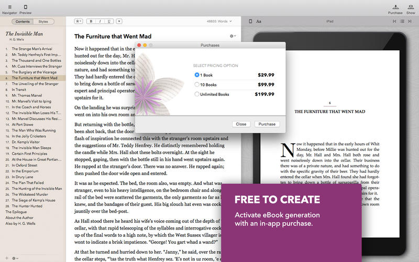The height and width of the screenshot is (262, 419).
Task: Toggle the Preview panel icon
Action: point(25,7)
